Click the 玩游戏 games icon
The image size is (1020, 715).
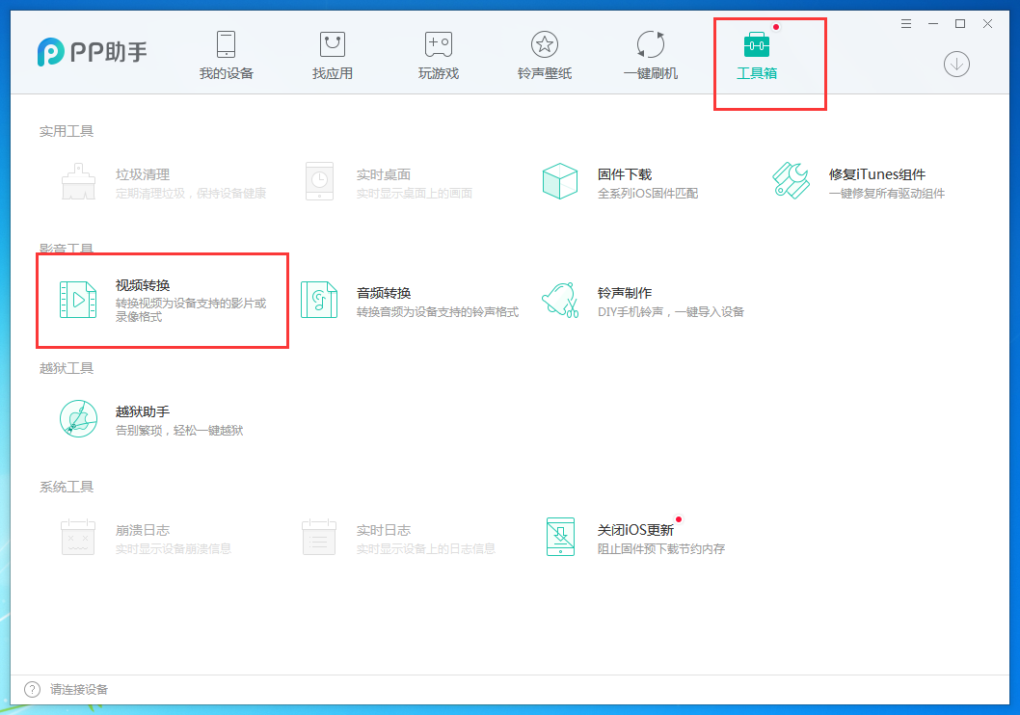coord(438,53)
